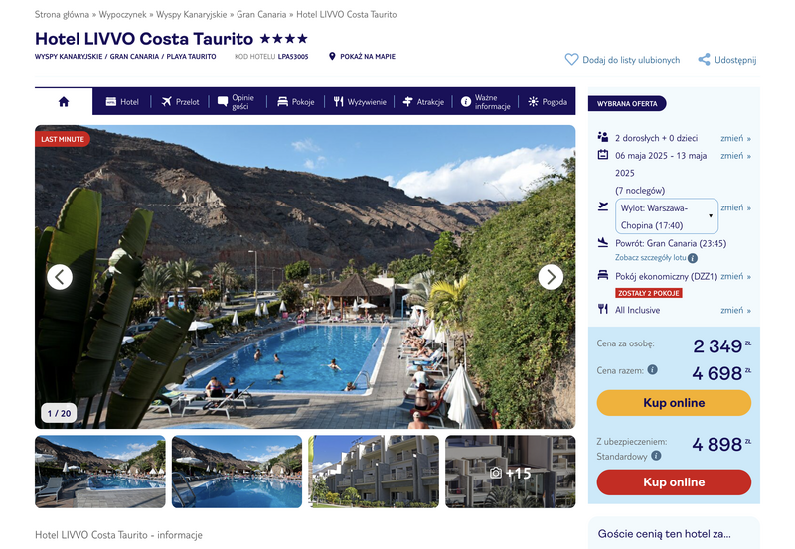Expand the Wylot Warszawa-Chopina departure dropdown
Screen dimensions: 795x549
pyautogui.click(x=667, y=216)
